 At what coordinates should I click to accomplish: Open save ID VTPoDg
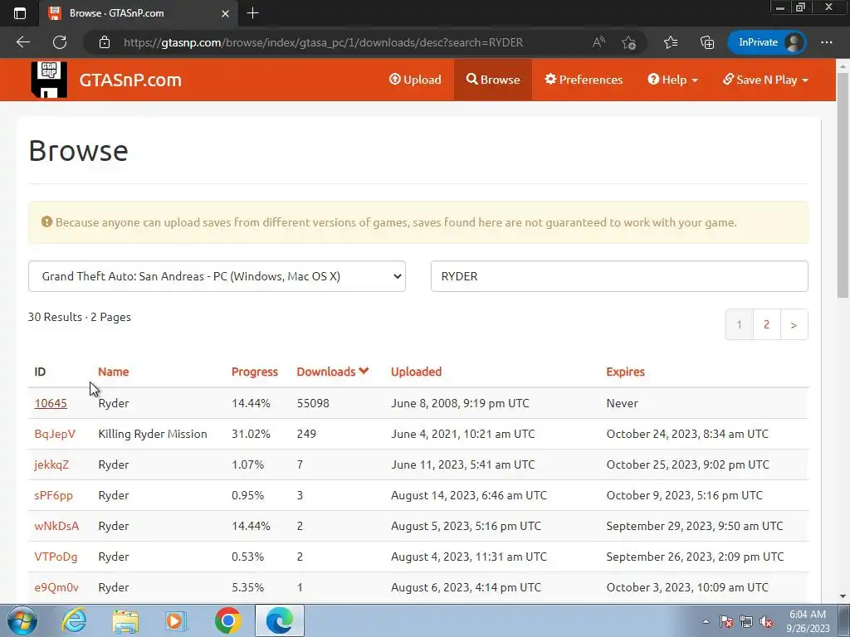(x=56, y=557)
